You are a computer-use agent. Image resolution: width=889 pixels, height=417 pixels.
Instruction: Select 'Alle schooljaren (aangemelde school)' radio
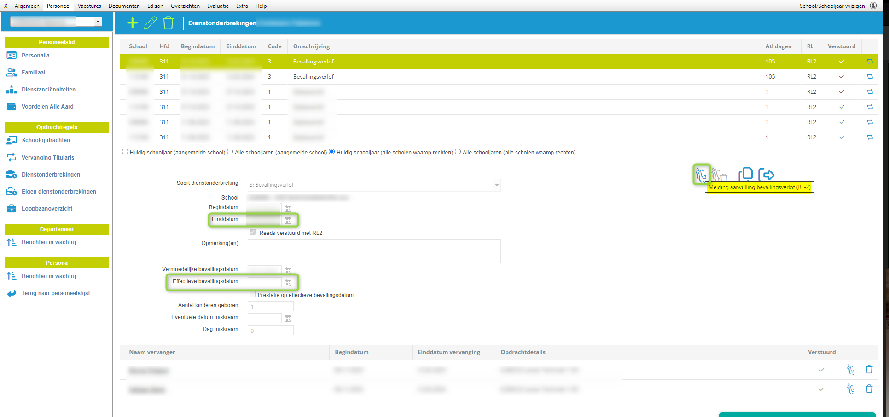click(x=230, y=152)
